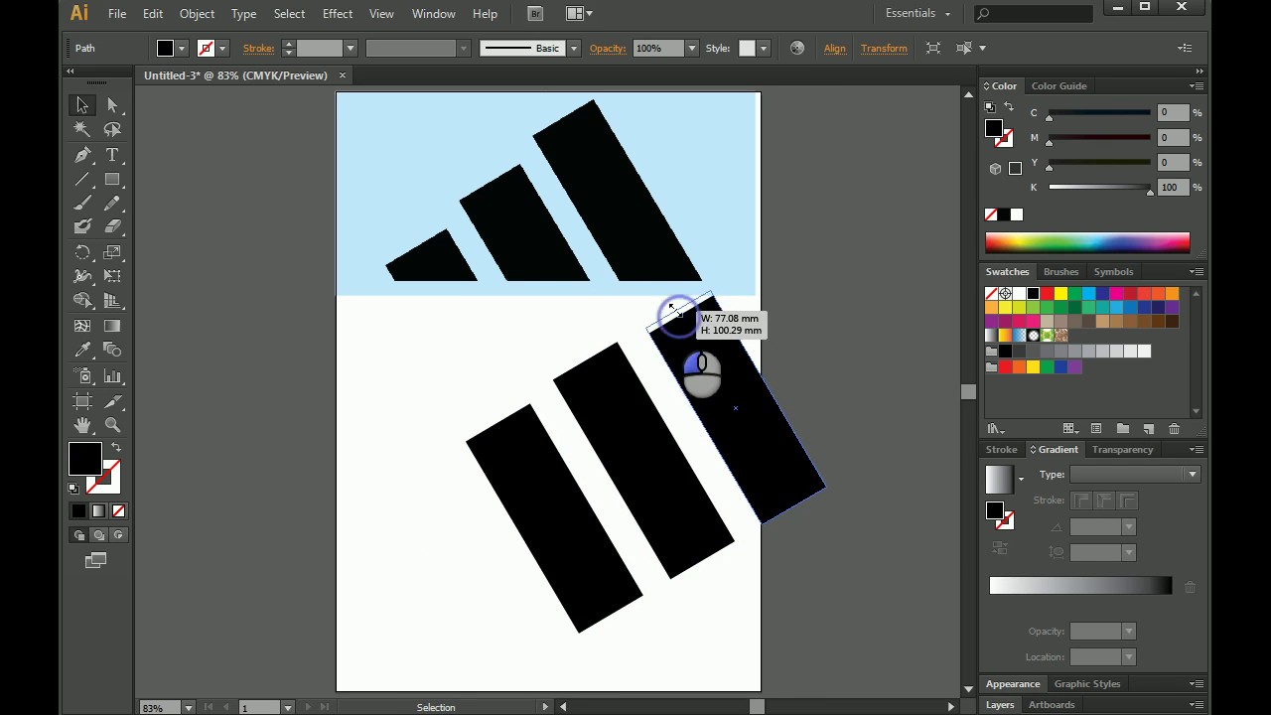The height and width of the screenshot is (715, 1271).
Task: Select the Direct Selection tool
Action: [x=112, y=105]
